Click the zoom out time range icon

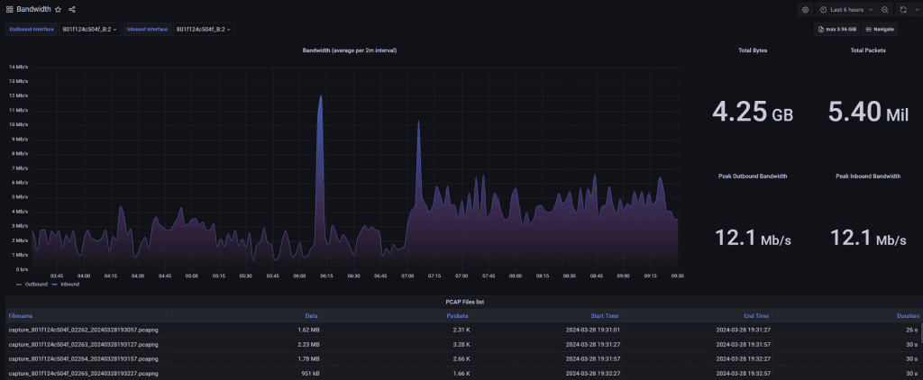click(885, 9)
